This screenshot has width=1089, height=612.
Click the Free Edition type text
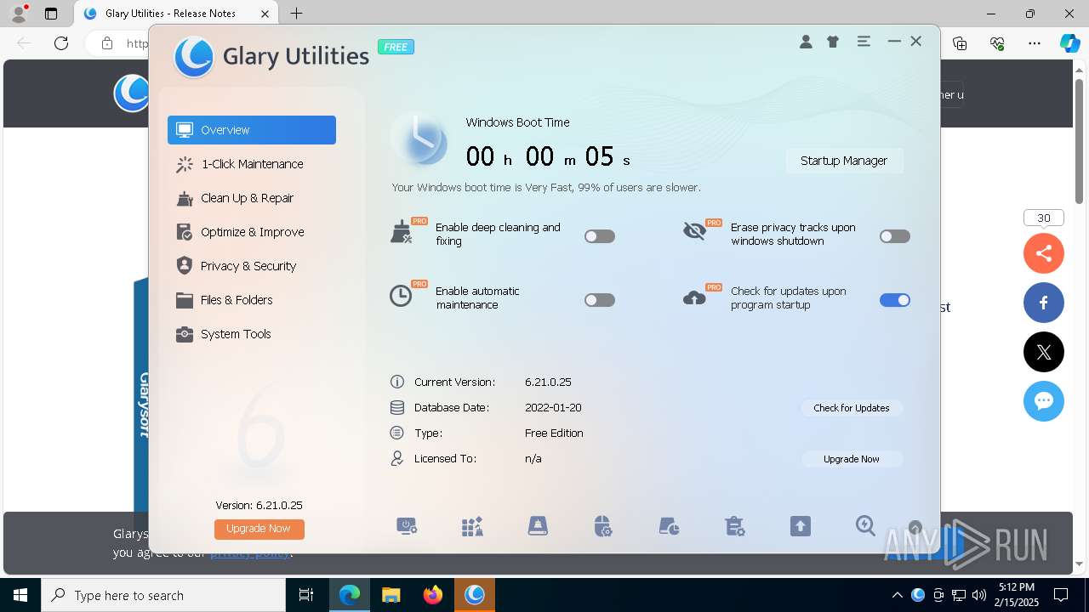(554, 433)
